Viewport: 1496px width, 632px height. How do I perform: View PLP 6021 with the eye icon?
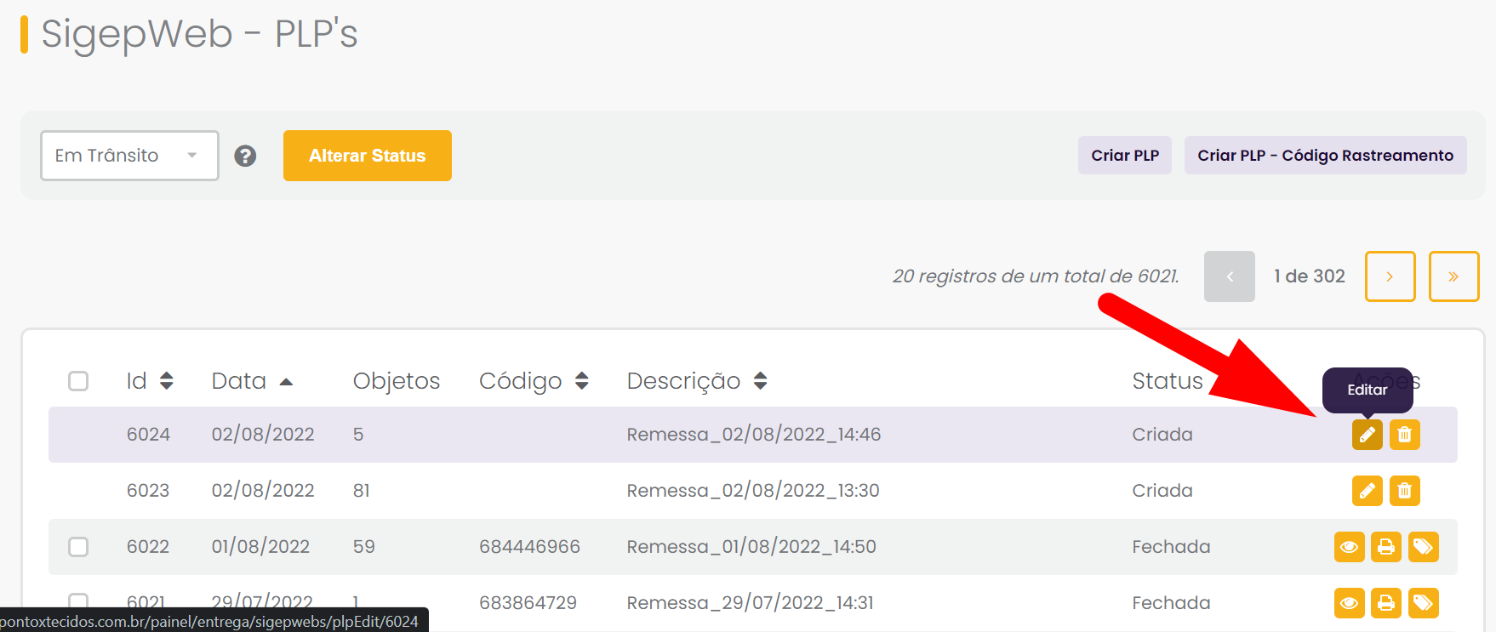[1349, 603]
